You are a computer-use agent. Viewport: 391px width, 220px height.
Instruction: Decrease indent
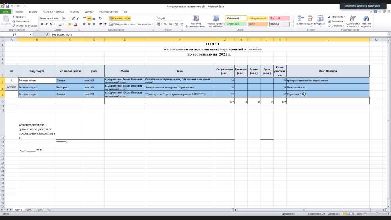coord(100,24)
